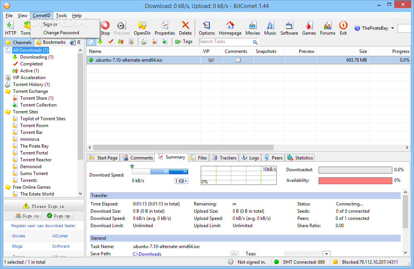Select The Pirate Bay in tree
414x269 pixels.
[x=34, y=146]
